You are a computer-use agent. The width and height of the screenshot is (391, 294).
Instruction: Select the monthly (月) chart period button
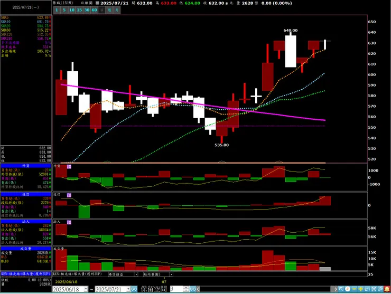coord(117,10)
